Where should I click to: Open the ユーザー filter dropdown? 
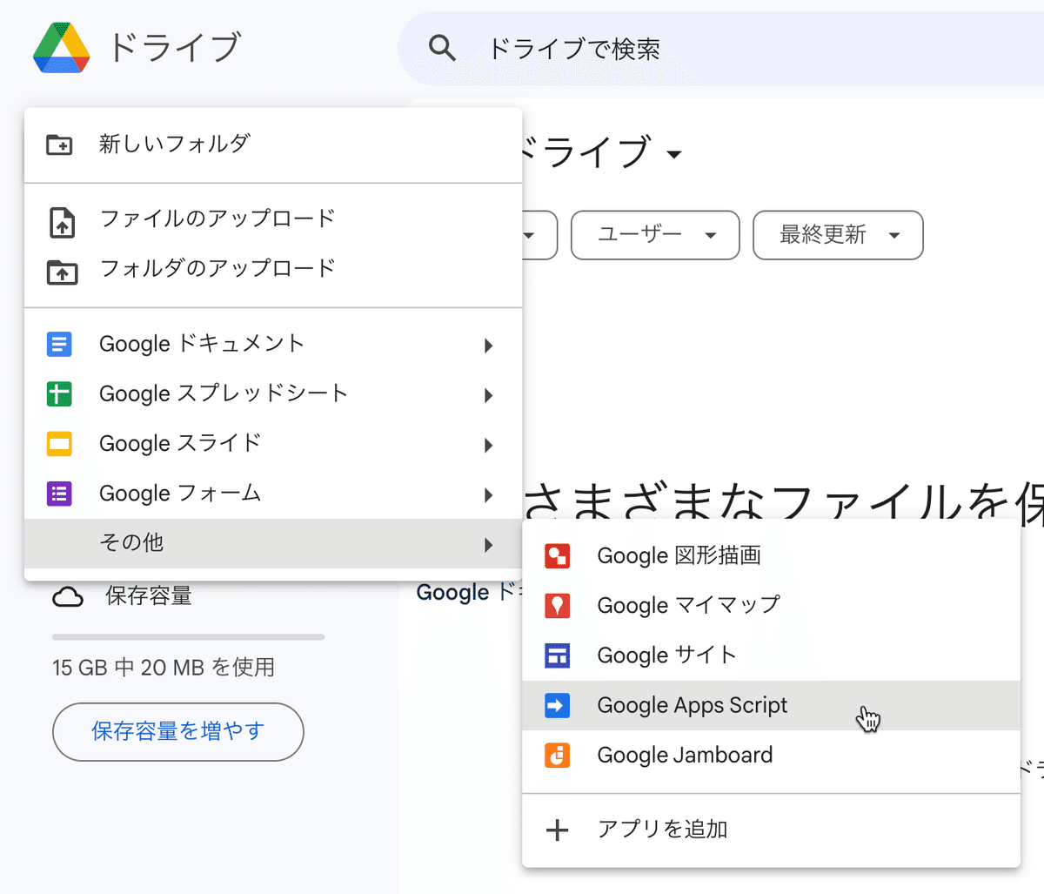[x=655, y=235]
